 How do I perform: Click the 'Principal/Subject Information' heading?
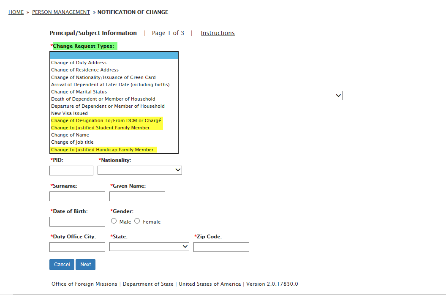point(93,33)
